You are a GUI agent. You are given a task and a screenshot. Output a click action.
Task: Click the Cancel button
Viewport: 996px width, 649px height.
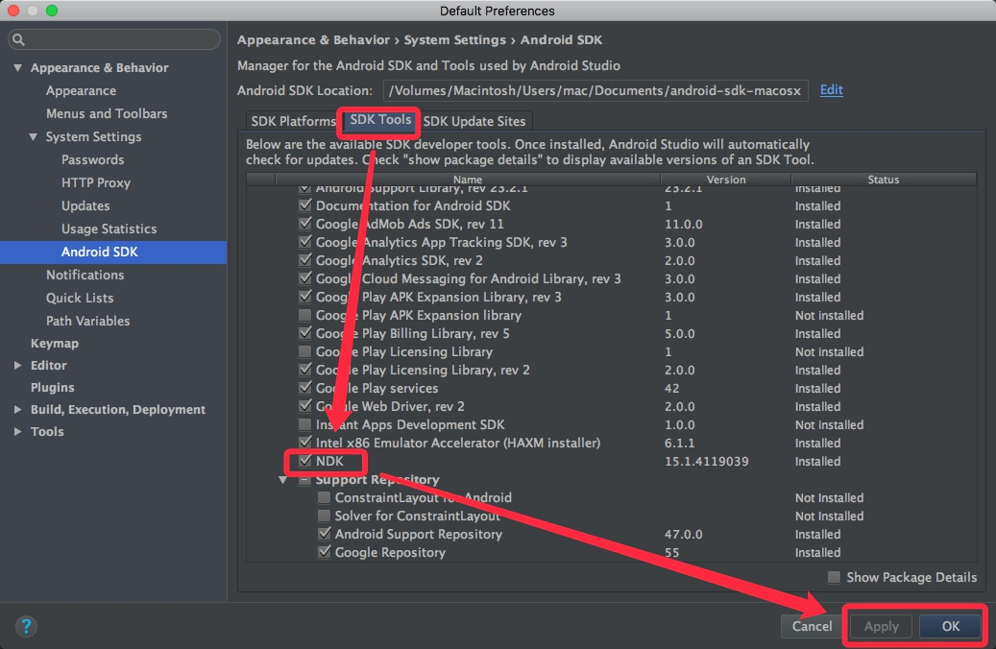click(812, 626)
